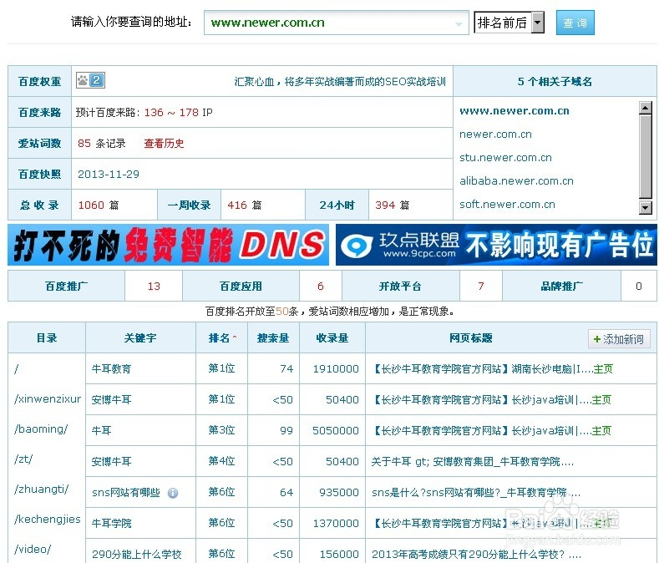Image resolution: width=659 pixels, height=563 pixels.
Task: Click estimated traffic 136 ~ 178 IP
Action: [179, 113]
